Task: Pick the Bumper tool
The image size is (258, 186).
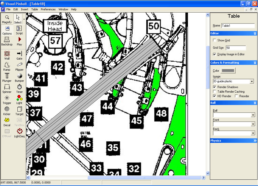Action: pos(19,77)
